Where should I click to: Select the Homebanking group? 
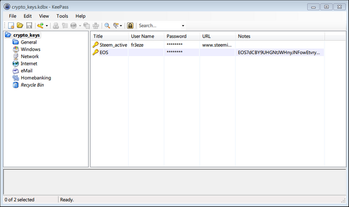[x=36, y=78]
